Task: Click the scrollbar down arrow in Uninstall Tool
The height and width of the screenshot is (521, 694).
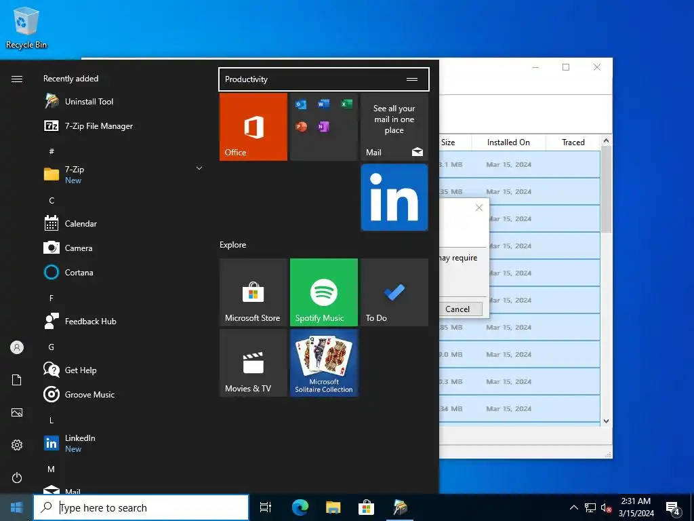Action: coord(607,421)
